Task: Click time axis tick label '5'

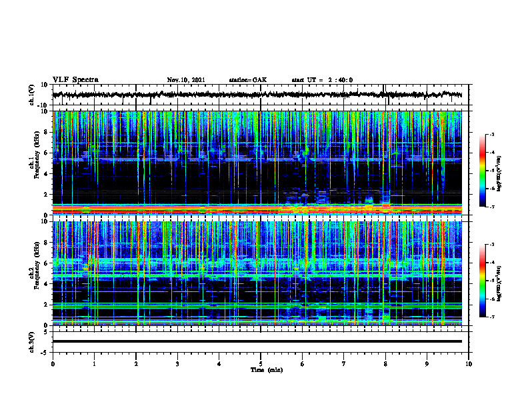Action: coord(261,364)
